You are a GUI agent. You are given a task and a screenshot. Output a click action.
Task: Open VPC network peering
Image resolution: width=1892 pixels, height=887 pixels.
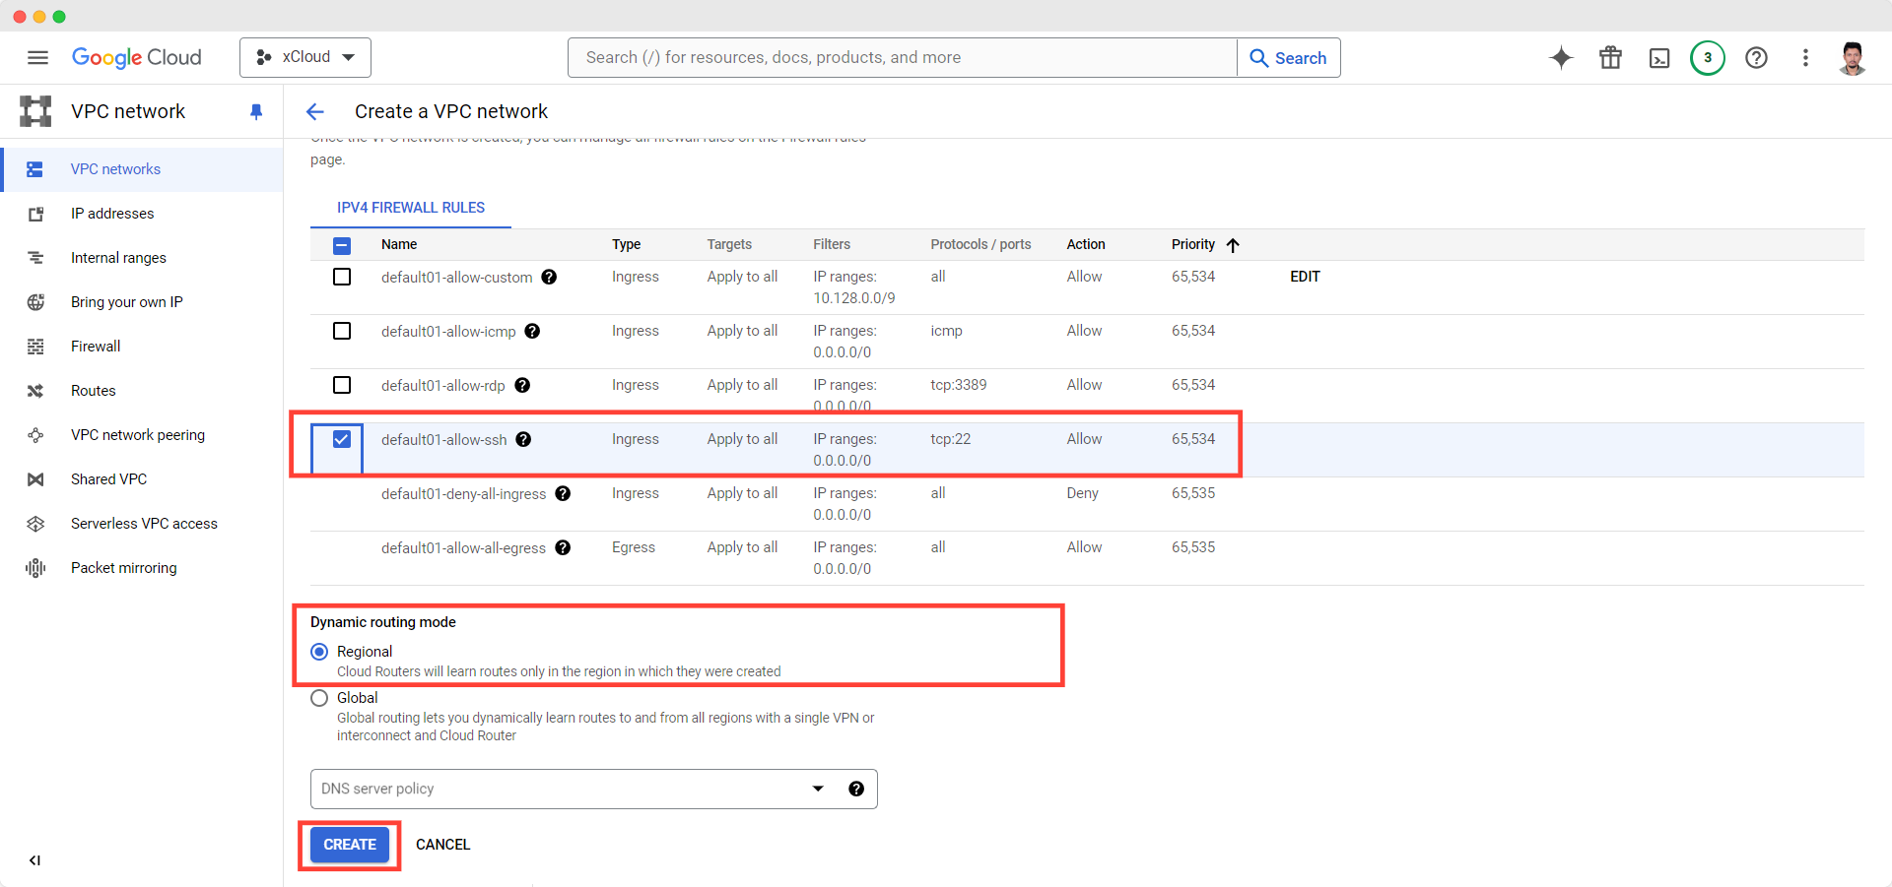click(x=138, y=434)
